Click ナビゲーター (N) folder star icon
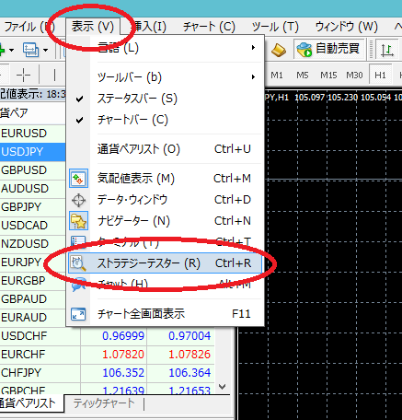This screenshot has width=402, height=420. click(x=78, y=221)
